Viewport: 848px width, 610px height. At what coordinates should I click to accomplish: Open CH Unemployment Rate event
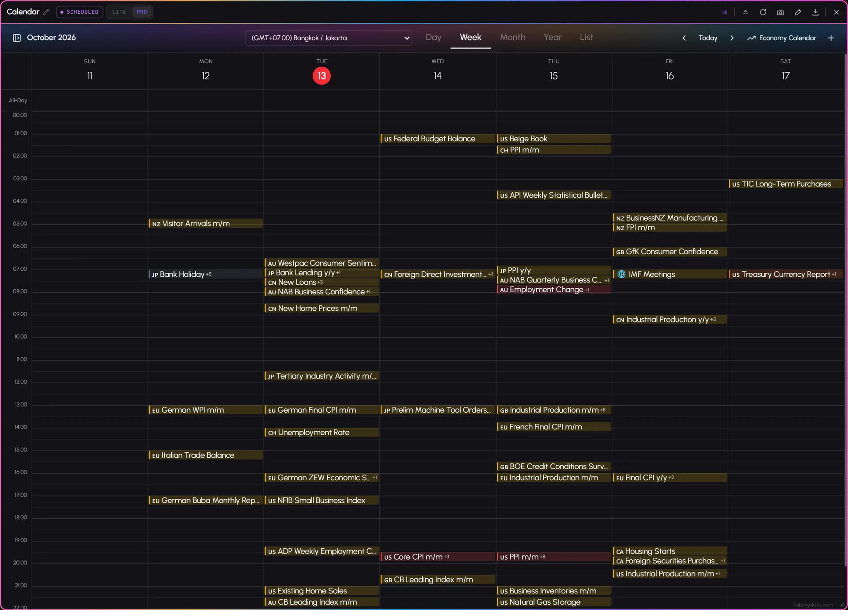[322, 433]
